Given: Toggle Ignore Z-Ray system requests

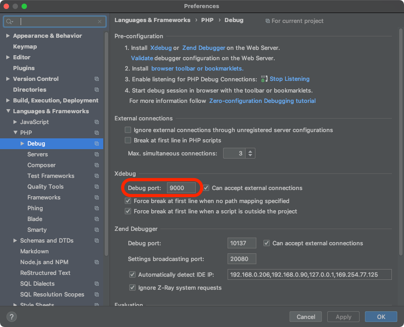Looking at the screenshot, I should [x=132, y=287].
